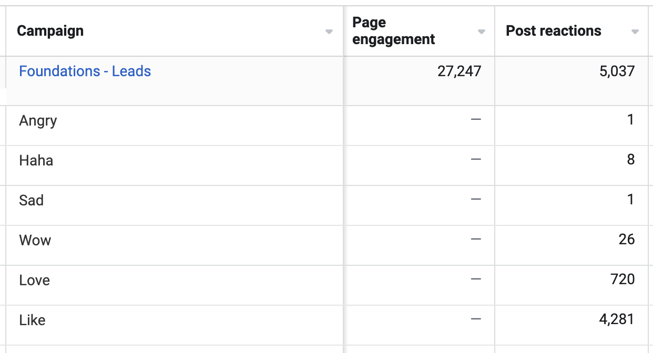The image size is (653, 353).
Task: Select the Like breakdown row
Action: pos(326,325)
